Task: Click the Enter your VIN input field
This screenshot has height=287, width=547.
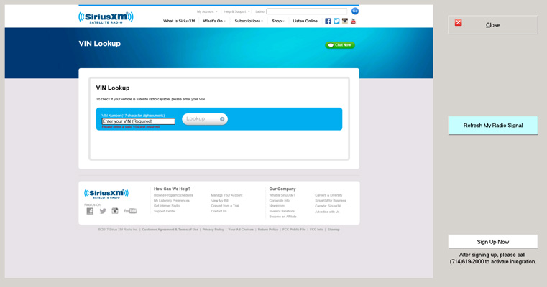Action: pyautogui.click(x=138, y=121)
